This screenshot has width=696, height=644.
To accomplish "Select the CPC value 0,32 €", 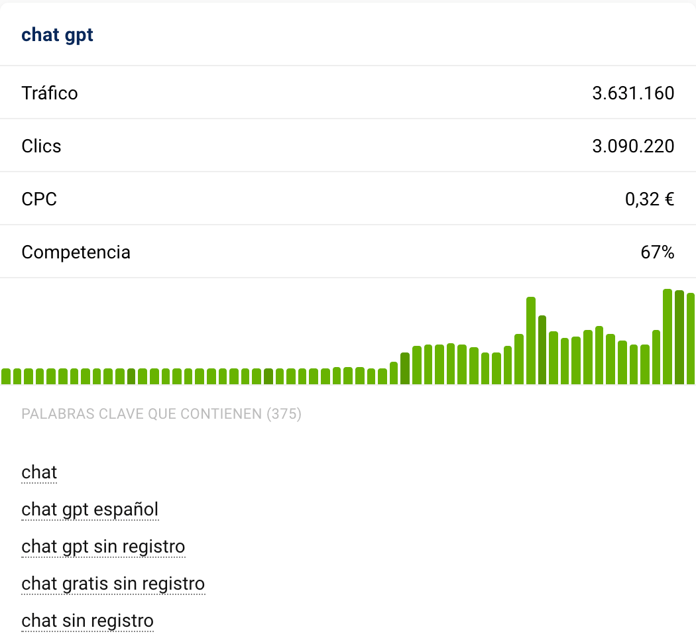I will coord(649,199).
